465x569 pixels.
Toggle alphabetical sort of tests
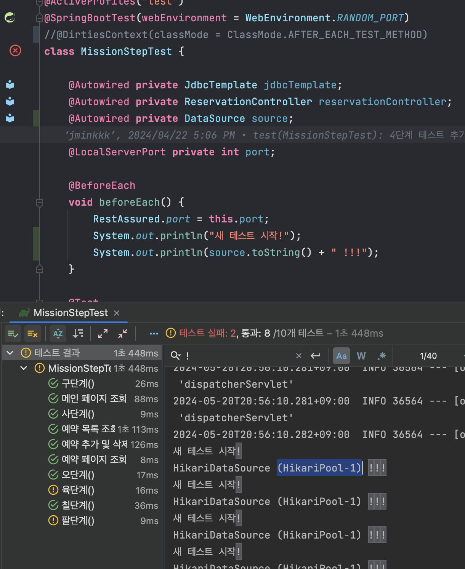coord(58,334)
